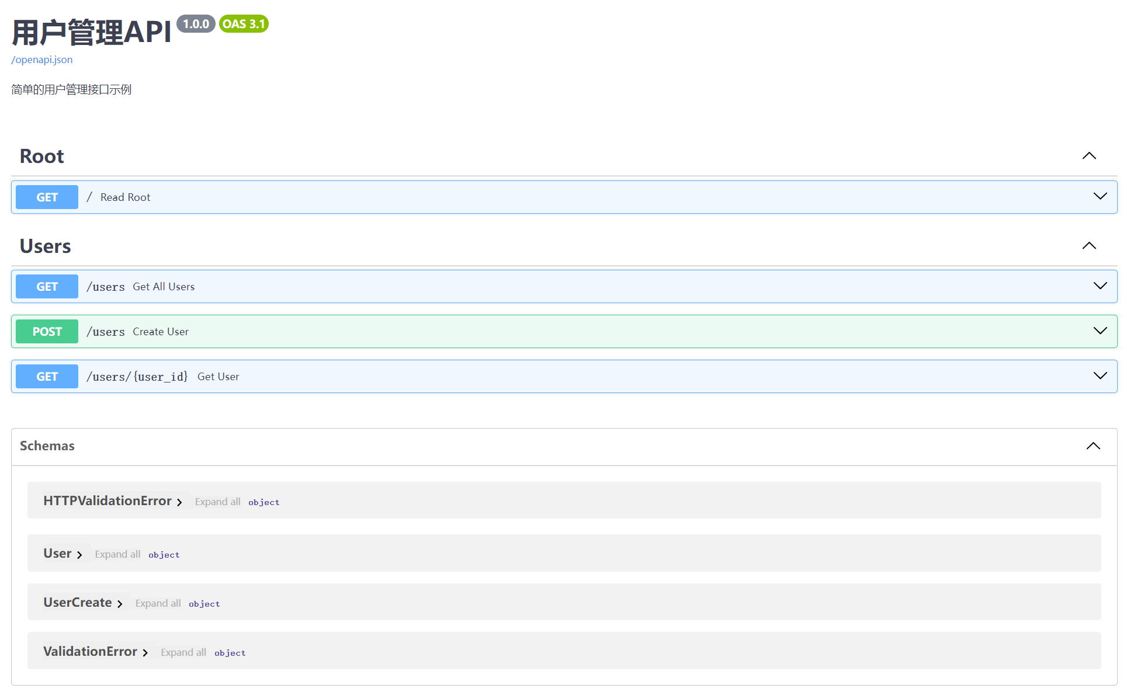Viewport: 1127px width, 692px height.
Task: Open the /openapi.json link
Action: 42,60
